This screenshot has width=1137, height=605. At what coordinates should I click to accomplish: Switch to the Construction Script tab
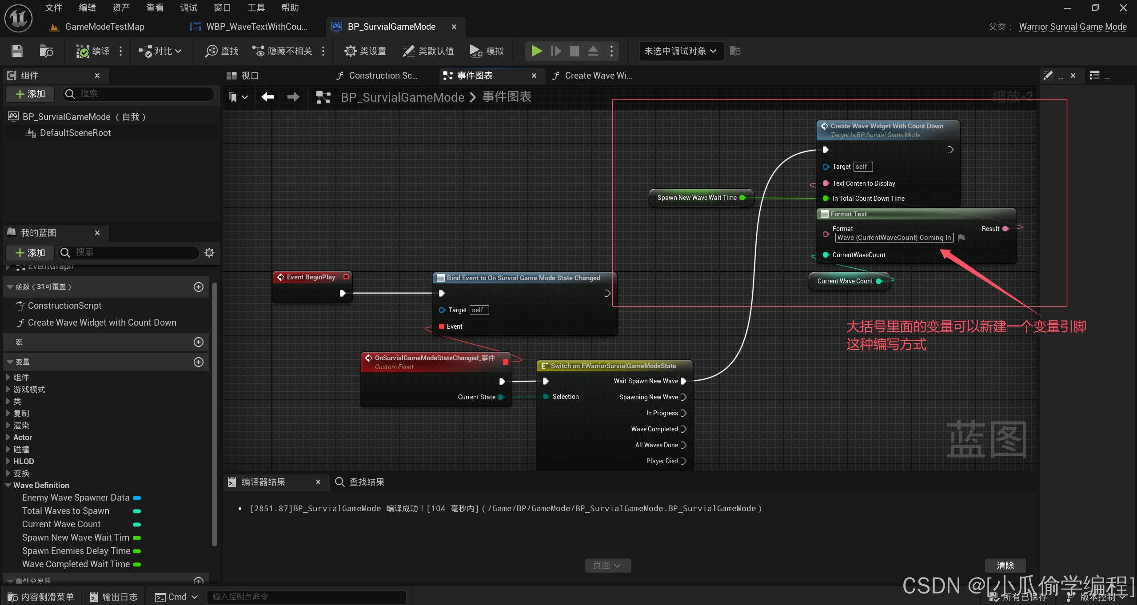pos(382,76)
